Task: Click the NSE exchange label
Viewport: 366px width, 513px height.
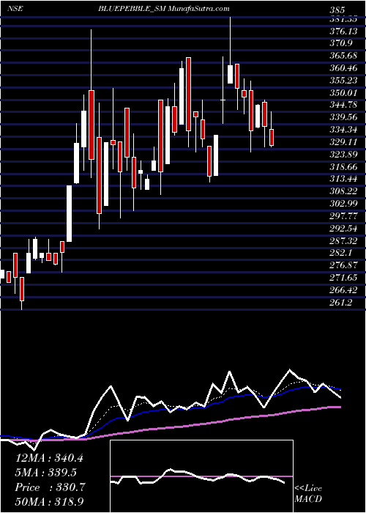Action: (15, 9)
